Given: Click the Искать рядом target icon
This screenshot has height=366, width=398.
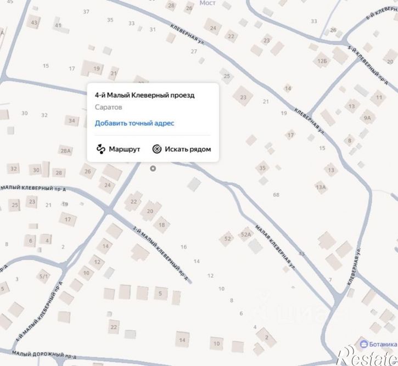Looking at the screenshot, I should (x=157, y=149).
